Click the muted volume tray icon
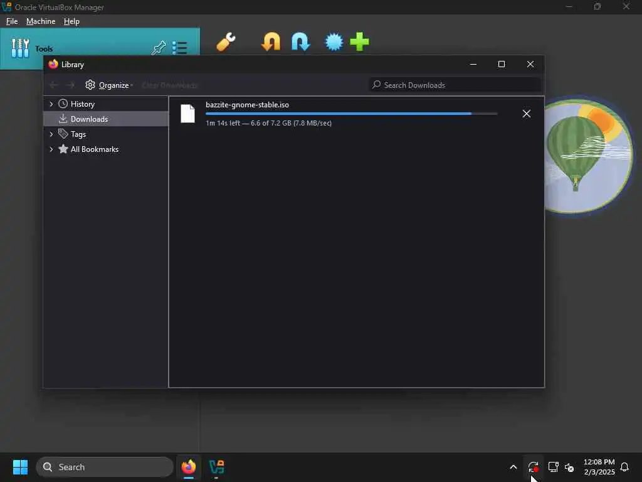This screenshot has height=482, width=642. (x=569, y=467)
